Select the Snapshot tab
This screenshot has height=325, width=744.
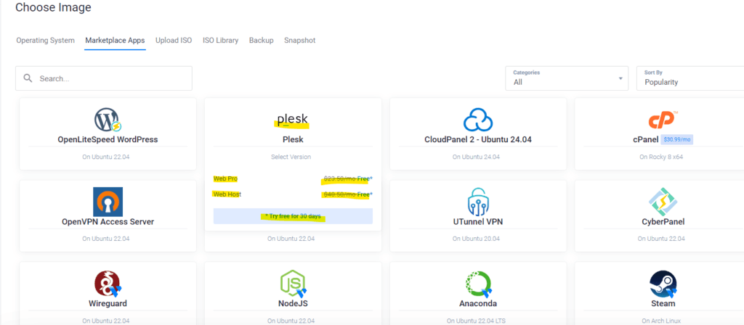(x=300, y=41)
